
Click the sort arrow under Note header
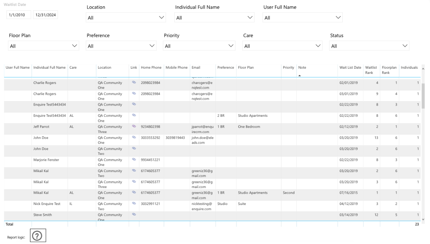click(x=299, y=76)
